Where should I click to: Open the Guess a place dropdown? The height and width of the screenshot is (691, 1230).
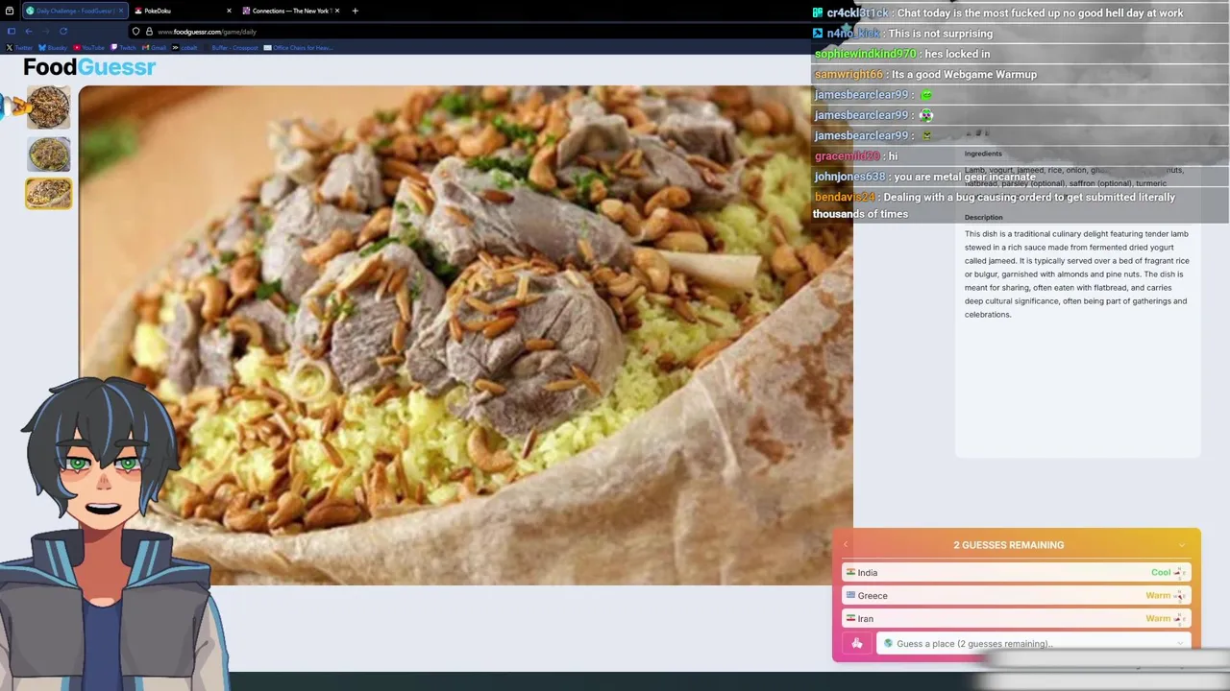pyautogui.click(x=1034, y=644)
